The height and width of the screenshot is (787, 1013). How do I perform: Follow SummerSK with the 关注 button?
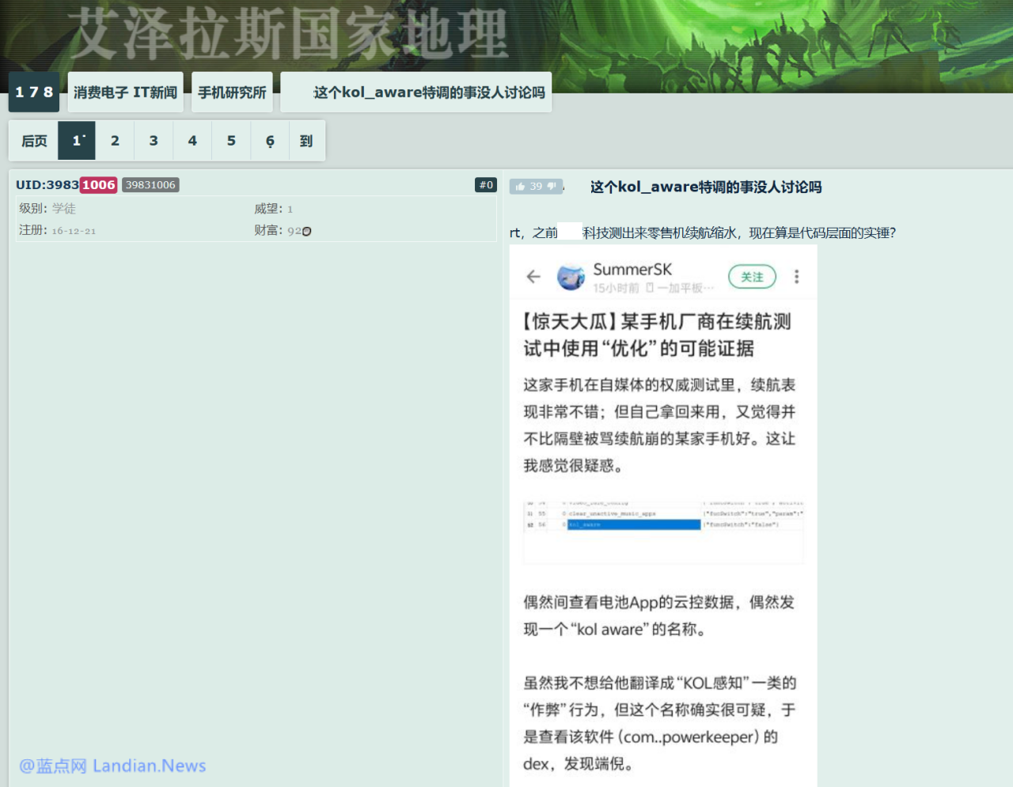[752, 276]
